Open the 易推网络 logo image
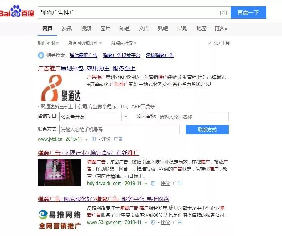The image size is (282, 236). pos(60,220)
